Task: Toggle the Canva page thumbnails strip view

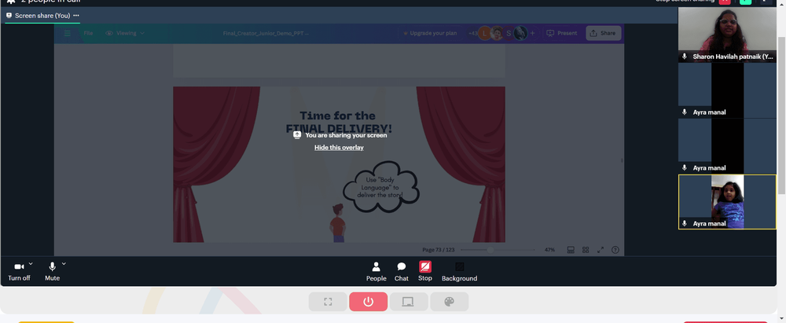Action: [x=571, y=250]
